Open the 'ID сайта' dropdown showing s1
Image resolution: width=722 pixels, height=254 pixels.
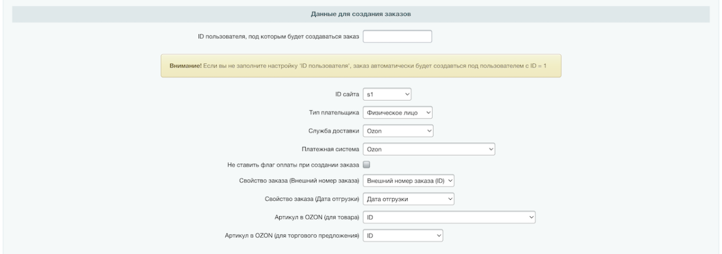click(x=388, y=94)
